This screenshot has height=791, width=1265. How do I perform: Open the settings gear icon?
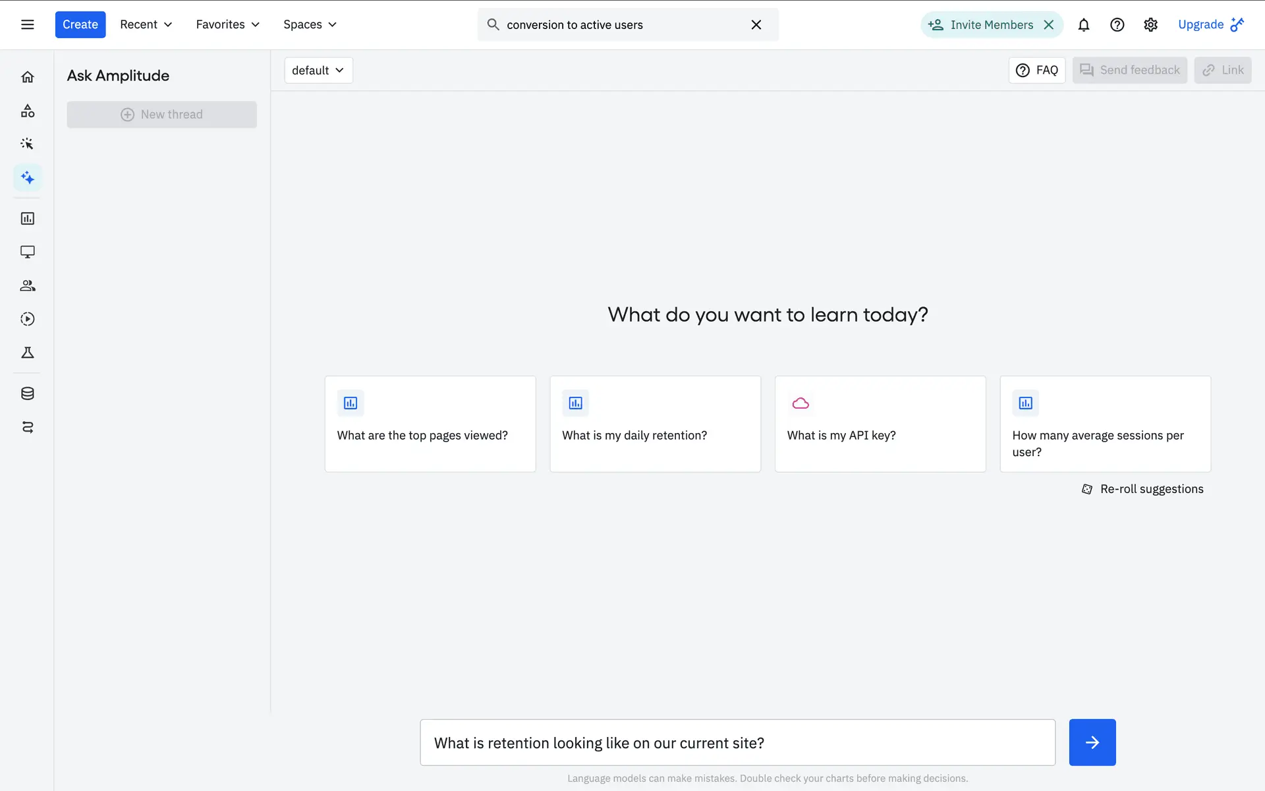point(1150,25)
